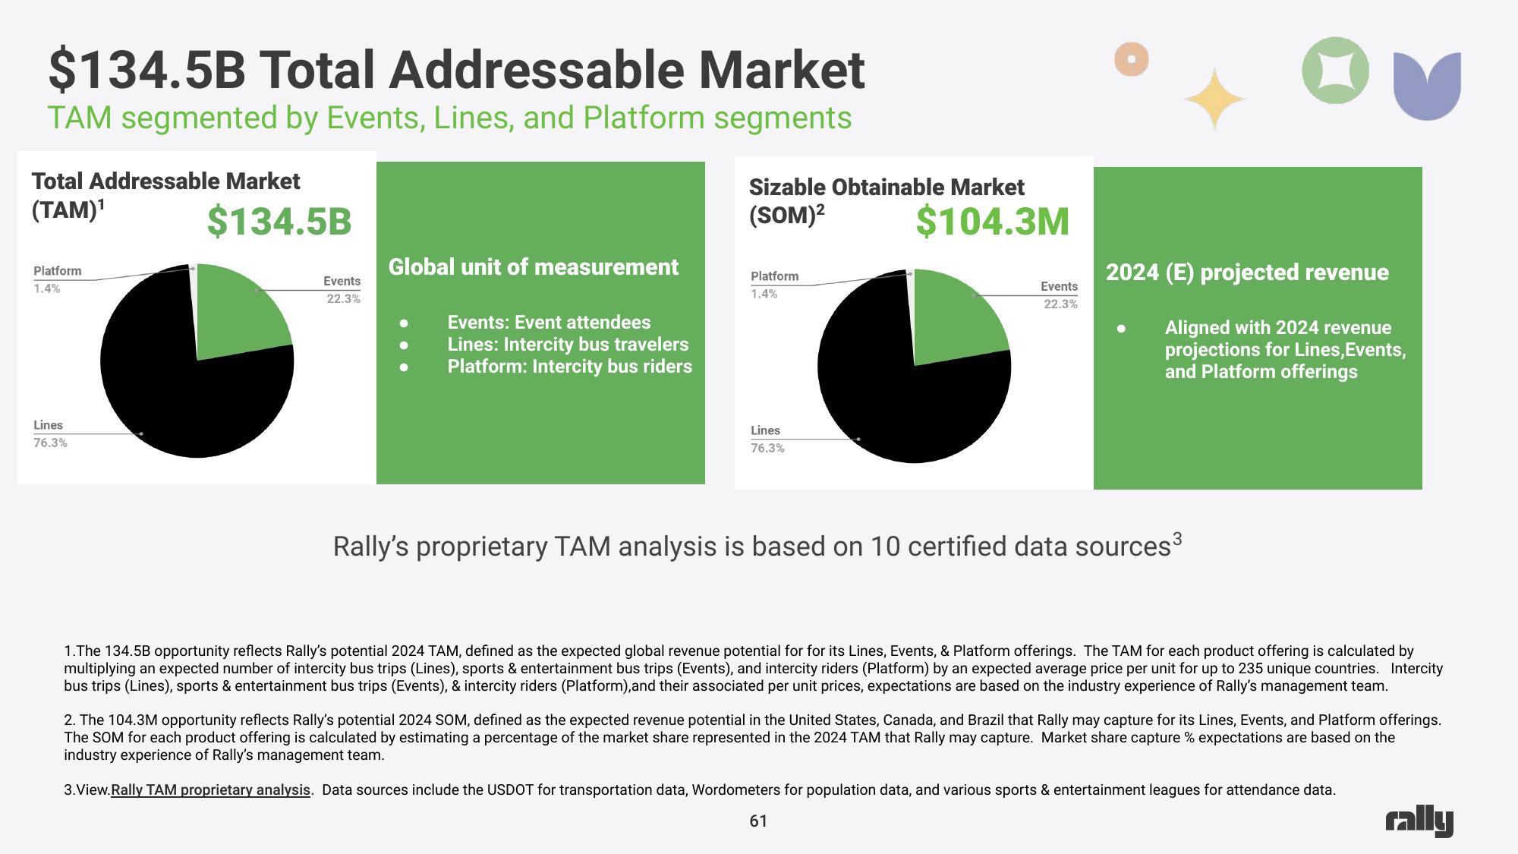Click the Platform: Intercity bus riders bullet
1518x854 pixels.
pyautogui.click(x=569, y=366)
